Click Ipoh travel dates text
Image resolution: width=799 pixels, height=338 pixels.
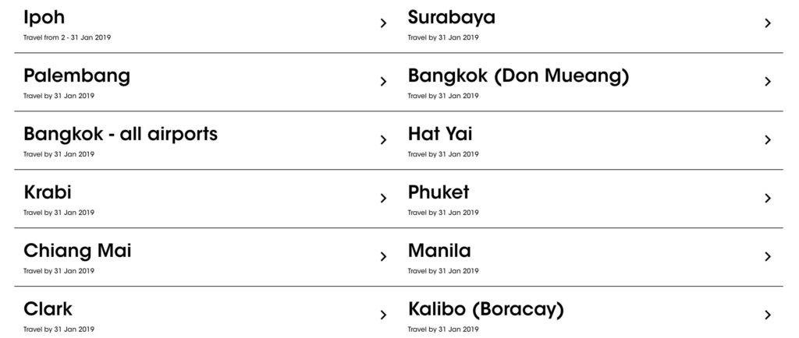[67, 37]
